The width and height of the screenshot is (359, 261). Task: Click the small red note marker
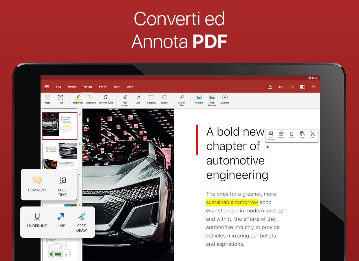pos(268,147)
